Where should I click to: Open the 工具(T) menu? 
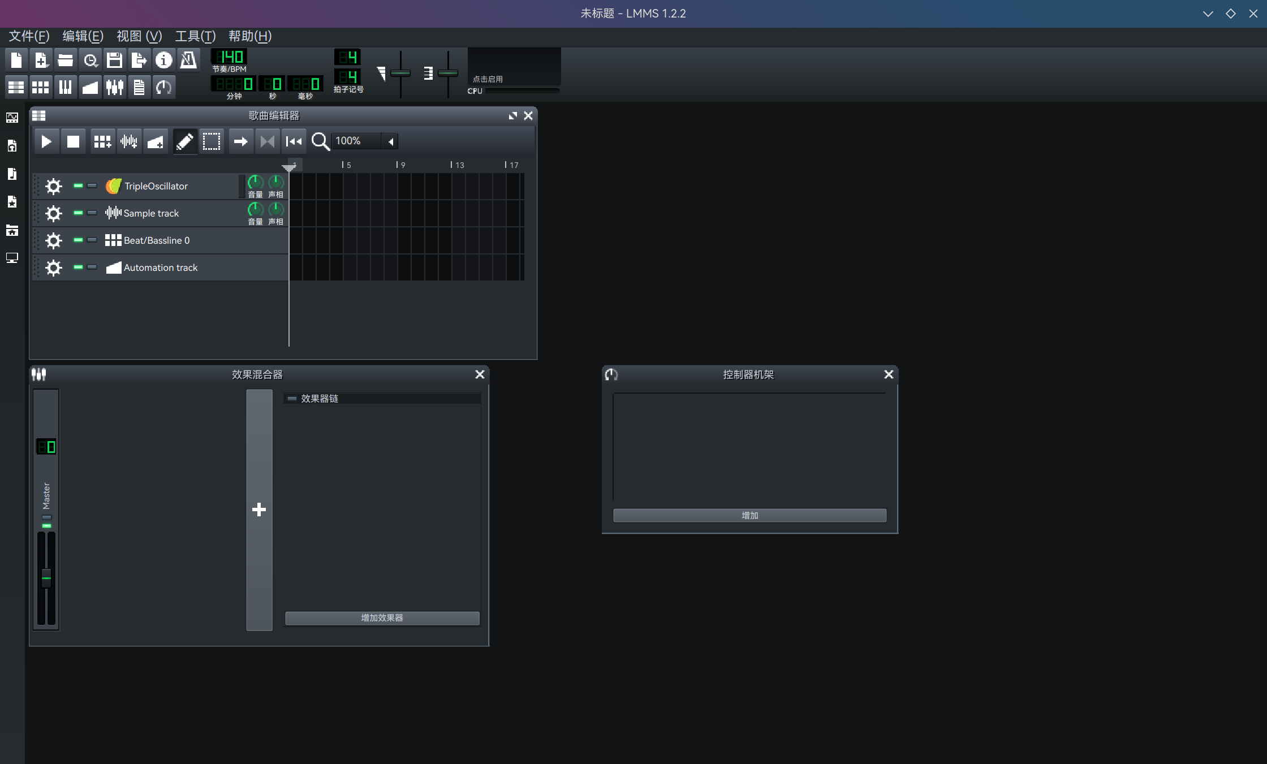click(195, 36)
